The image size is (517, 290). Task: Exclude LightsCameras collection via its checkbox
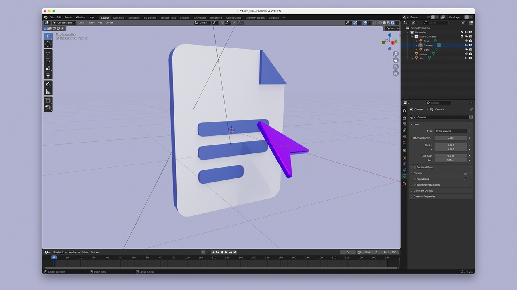462,37
